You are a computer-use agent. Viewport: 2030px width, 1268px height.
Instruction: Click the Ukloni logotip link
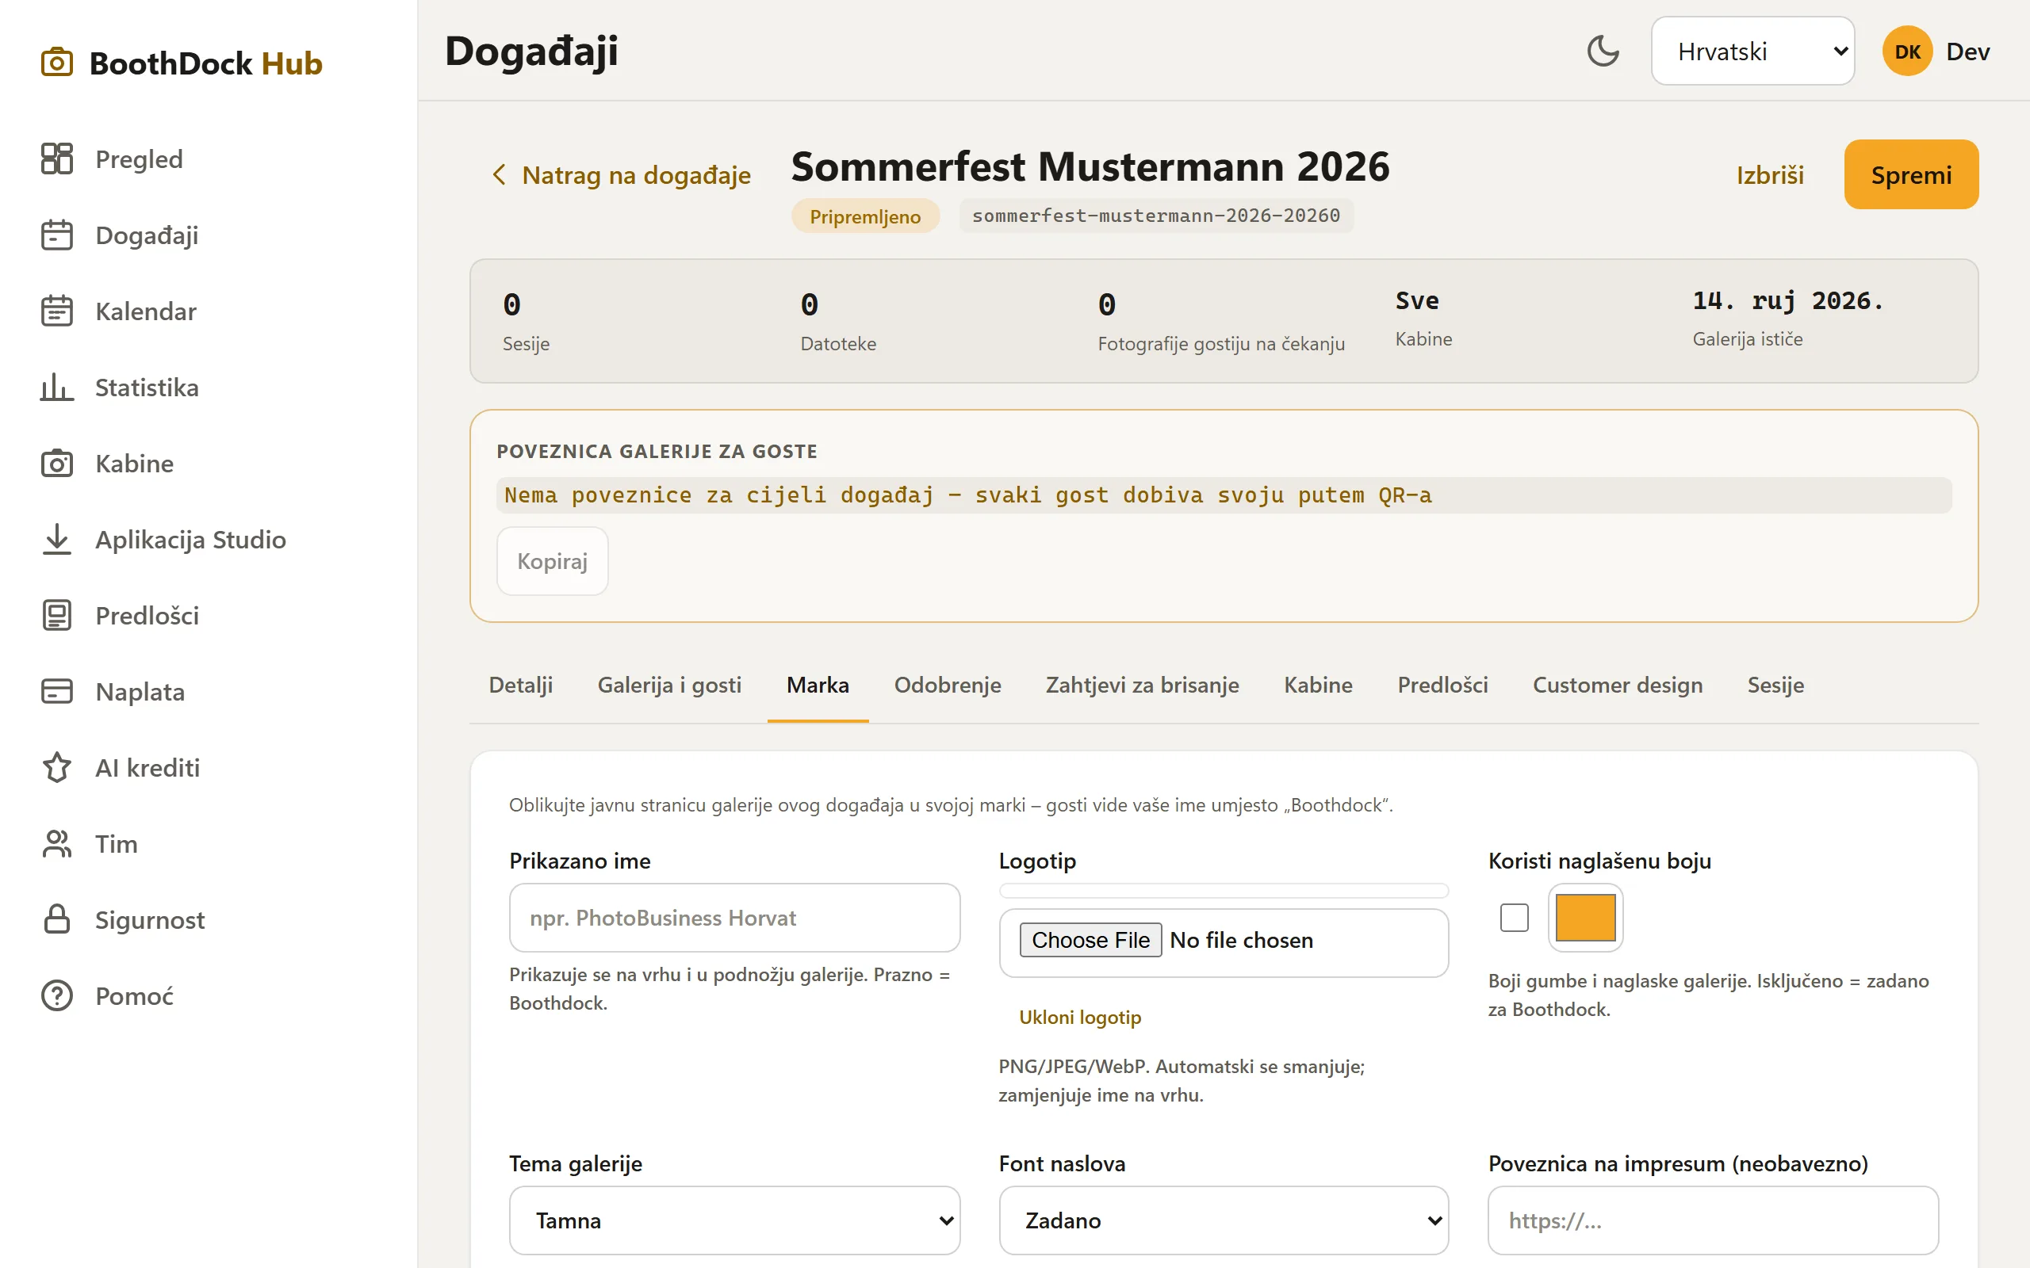1079,1018
